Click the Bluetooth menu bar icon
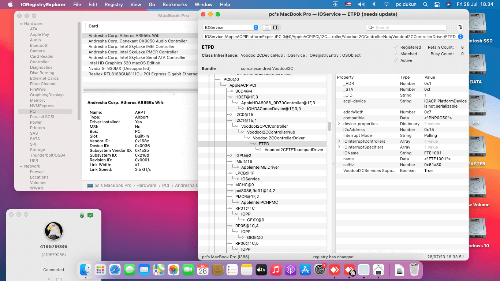This screenshot has height=281, width=500. [374, 4]
